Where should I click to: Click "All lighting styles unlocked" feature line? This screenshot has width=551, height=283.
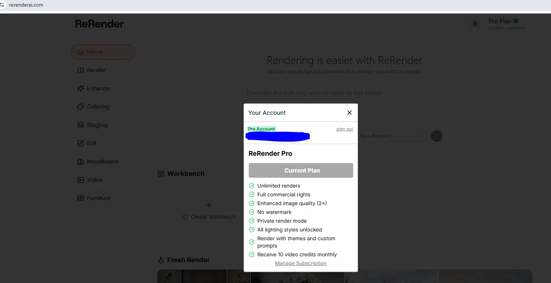pyautogui.click(x=290, y=230)
